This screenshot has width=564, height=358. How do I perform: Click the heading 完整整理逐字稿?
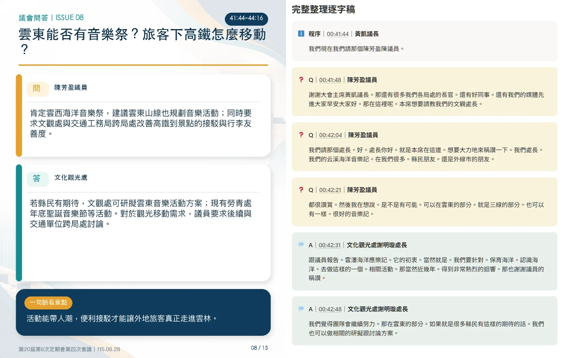tap(323, 9)
